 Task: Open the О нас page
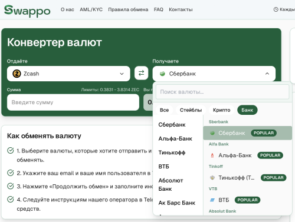(x=67, y=9)
